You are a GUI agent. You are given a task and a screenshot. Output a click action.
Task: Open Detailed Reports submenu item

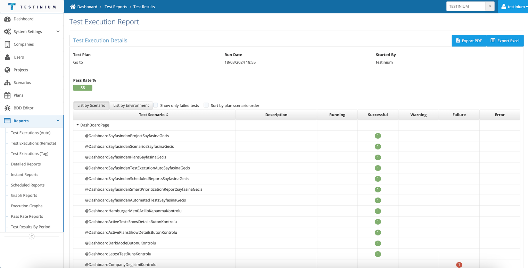[26, 164]
